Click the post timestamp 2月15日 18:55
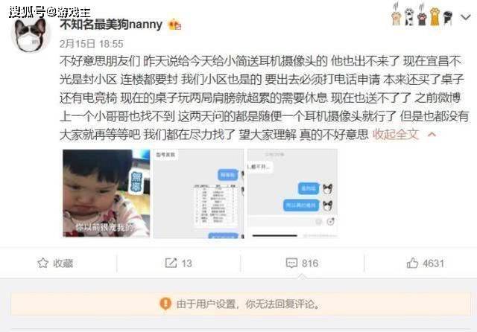The height and width of the screenshot is (332, 477). (91, 44)
